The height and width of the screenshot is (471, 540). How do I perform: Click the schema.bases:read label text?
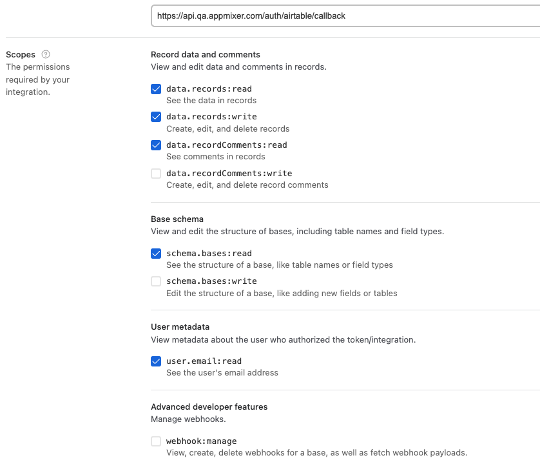click(x=209, y=254)
